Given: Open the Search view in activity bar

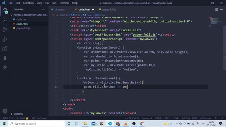Looking at the screenshot, I should [x=5, y=20].
